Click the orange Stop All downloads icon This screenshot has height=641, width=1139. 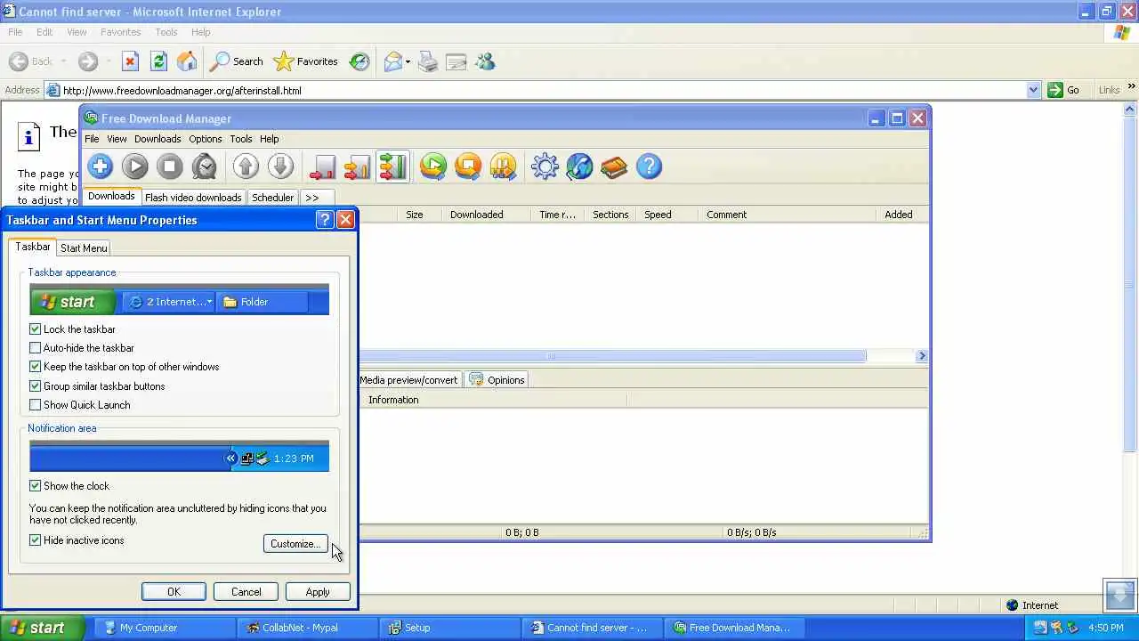pos(468,166)
